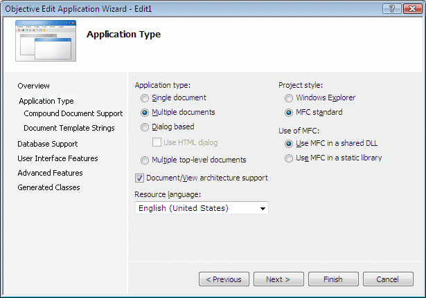
Task: Open User Interface Features section
Action: click(x=57, y=158)
